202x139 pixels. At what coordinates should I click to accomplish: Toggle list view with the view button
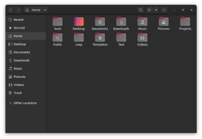[149, 10]
